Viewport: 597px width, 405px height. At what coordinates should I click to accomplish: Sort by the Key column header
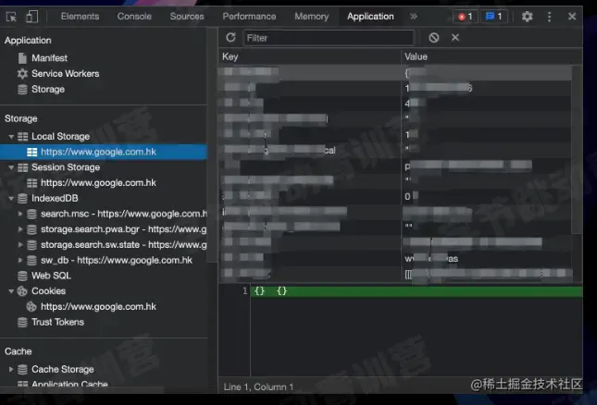click(310, 56)
